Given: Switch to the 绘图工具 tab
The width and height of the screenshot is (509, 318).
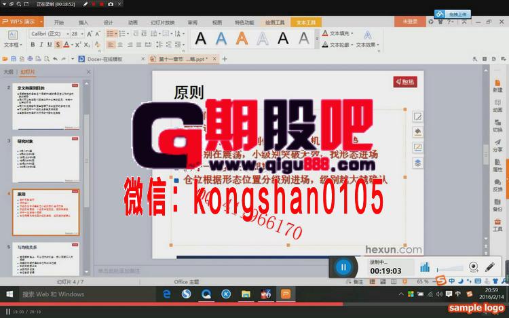Looking at the screenshot, I should (275, 22).
